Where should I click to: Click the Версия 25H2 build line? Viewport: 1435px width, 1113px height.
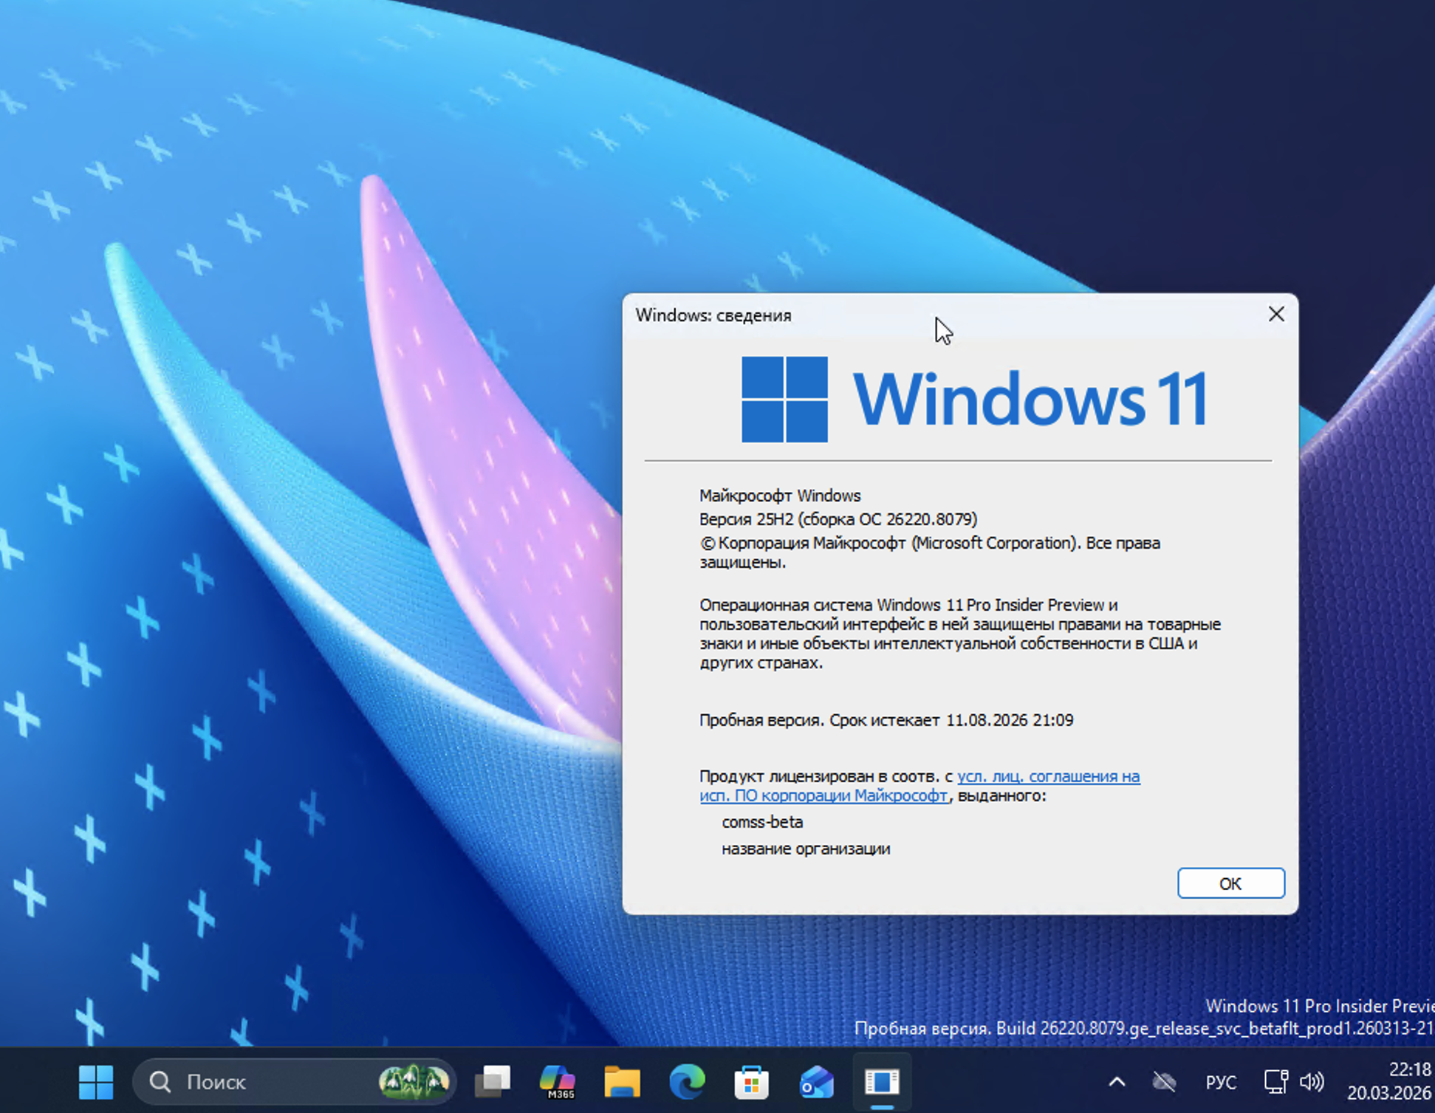point(838,519)
